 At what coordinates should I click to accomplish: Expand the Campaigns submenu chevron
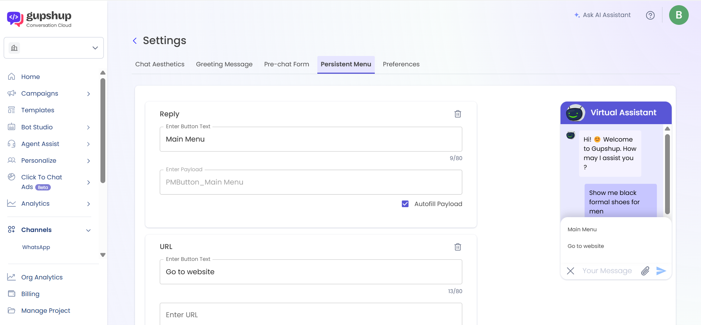click(x=89, y=94)
